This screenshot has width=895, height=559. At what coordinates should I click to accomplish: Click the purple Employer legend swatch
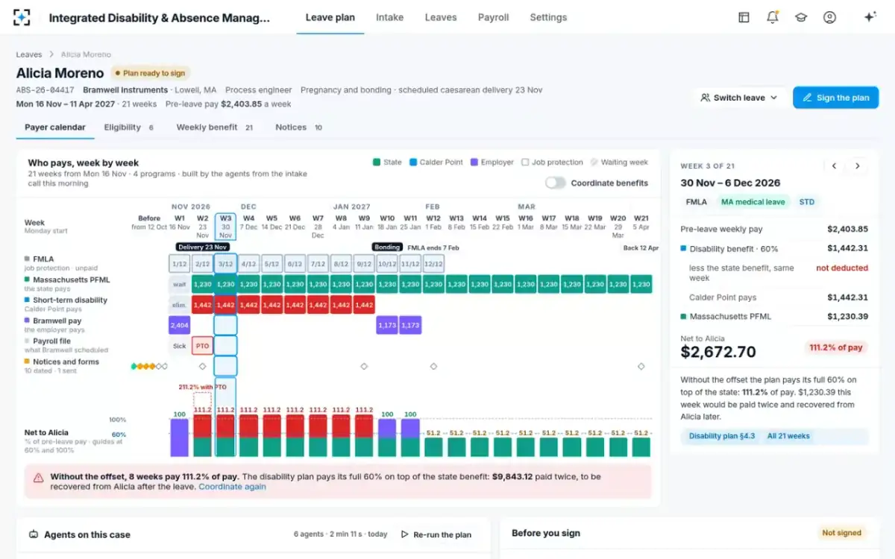tap(474, 162)
